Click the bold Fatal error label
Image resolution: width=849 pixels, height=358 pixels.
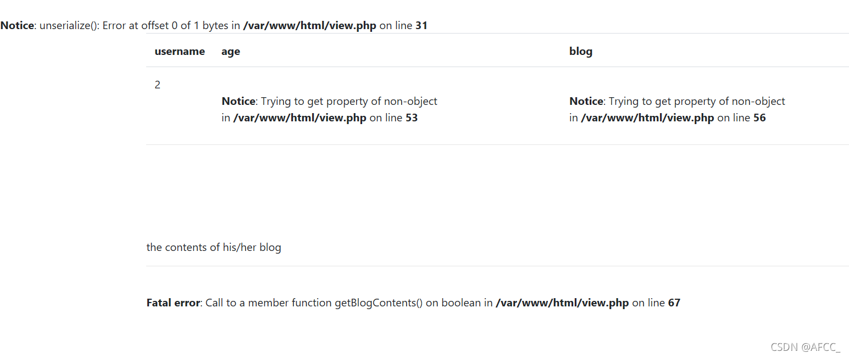click(173, 303)
